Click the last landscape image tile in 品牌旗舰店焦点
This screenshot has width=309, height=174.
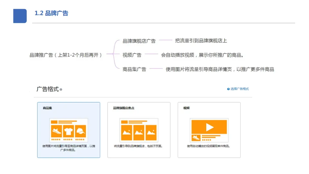click(151, 132)
